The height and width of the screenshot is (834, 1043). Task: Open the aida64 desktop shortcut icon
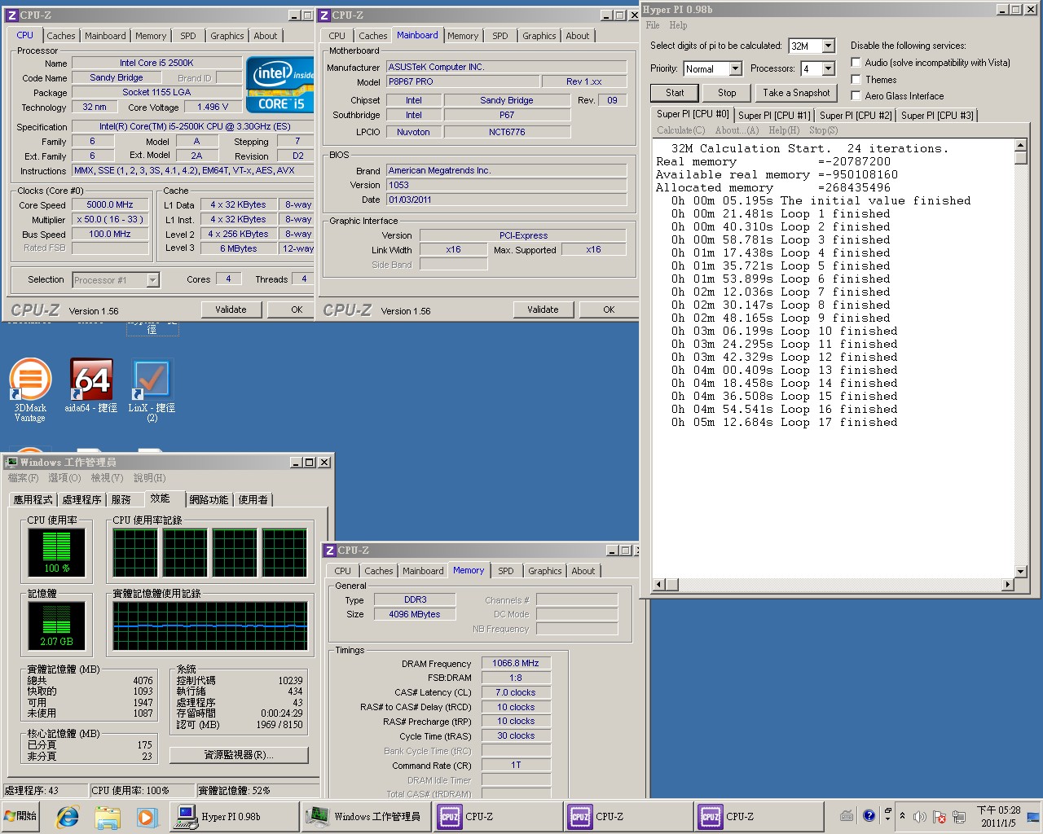pyautogui.click(x=91, y=386)
